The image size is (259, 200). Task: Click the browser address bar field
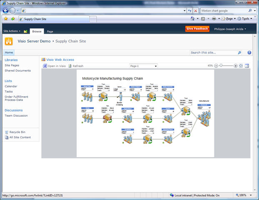point(104,11)
